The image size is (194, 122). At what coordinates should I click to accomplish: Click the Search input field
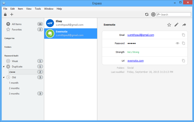tap(174, 14)
